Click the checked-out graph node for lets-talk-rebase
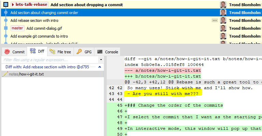 6,4
